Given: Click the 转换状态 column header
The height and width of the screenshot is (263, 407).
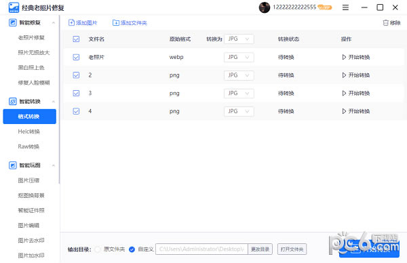Looking at the screenshot, I should point(289,39).
